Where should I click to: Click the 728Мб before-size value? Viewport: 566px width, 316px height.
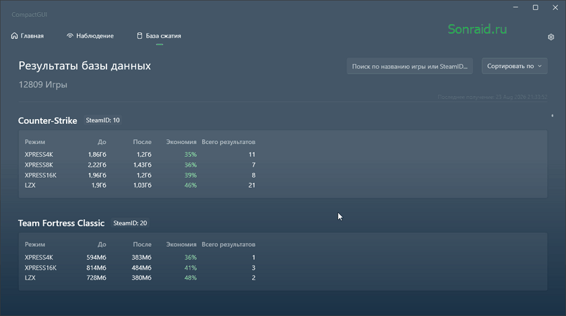pos(96,278)
